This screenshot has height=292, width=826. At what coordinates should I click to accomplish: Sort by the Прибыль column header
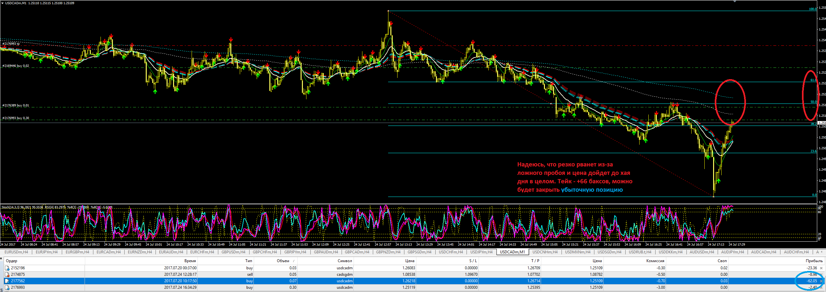(x=776, y=261)
